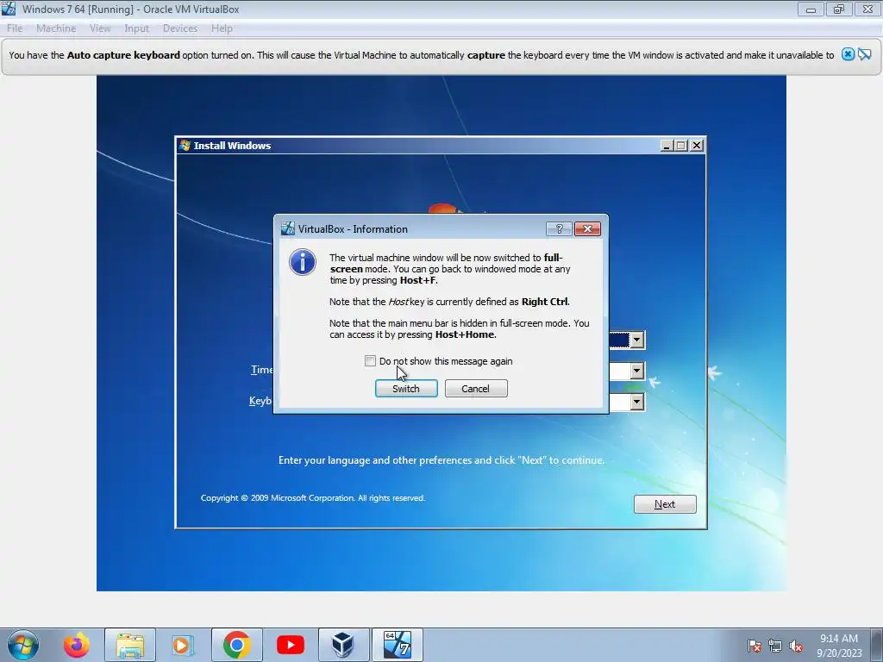883x662 pixels.
Task: Click the Windows flag icon in Install Windows title
Action: tap(185, 145)
